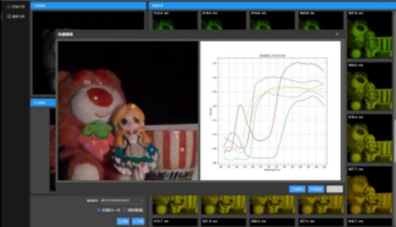Click the green sample marker on bear's nose
Viewport: 396px width, 227px height.
(96, 98)
